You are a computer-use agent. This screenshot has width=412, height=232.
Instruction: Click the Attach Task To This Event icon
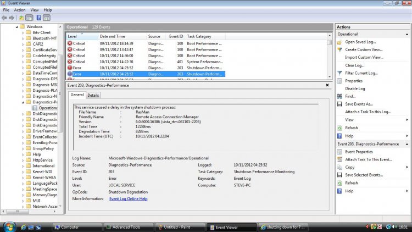[339, 159]
